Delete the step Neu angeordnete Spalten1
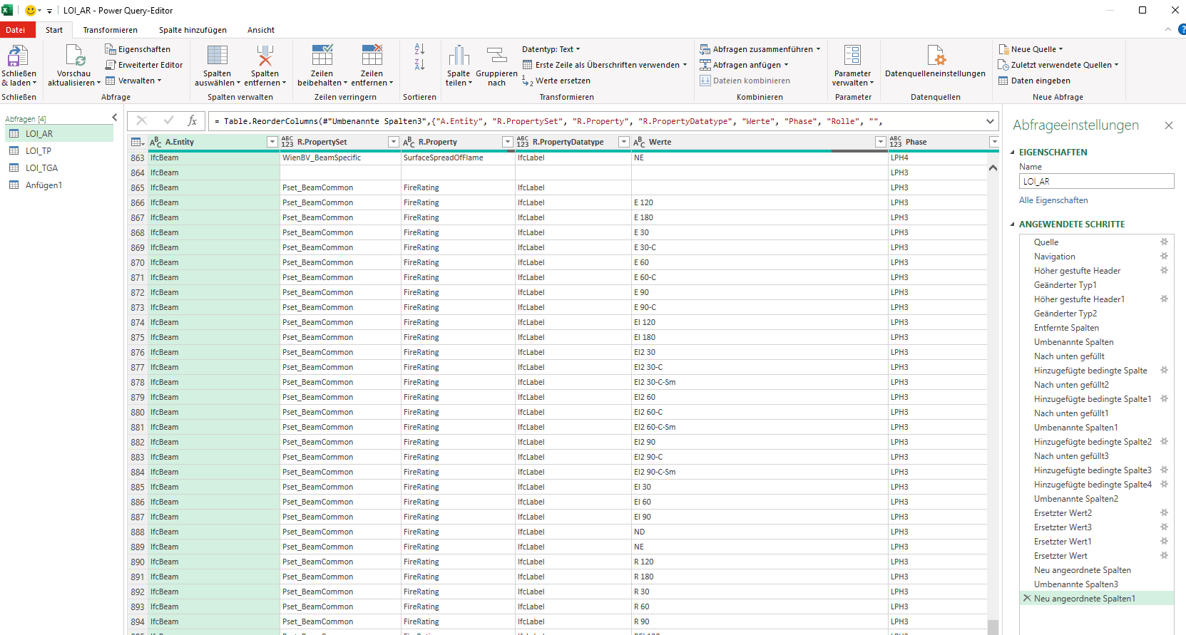The height and width of the screenshot is (635, 1186). 1027,598
